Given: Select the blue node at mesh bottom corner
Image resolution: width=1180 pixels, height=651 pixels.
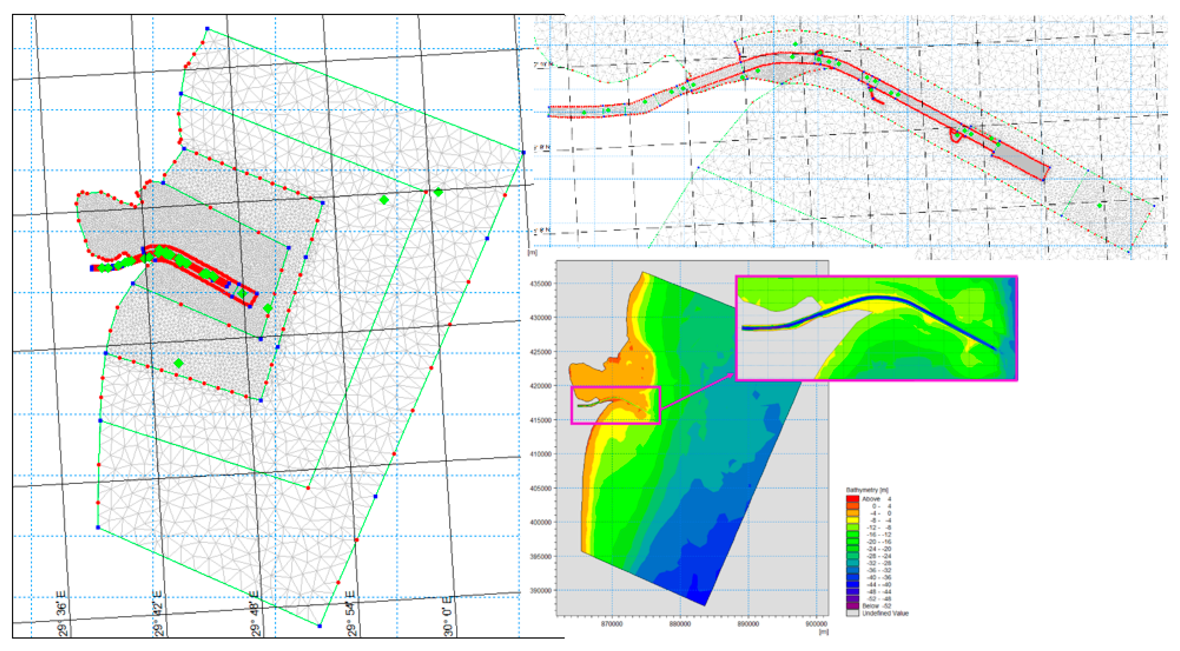Looking at the screenshot, I should coord(320,626).
